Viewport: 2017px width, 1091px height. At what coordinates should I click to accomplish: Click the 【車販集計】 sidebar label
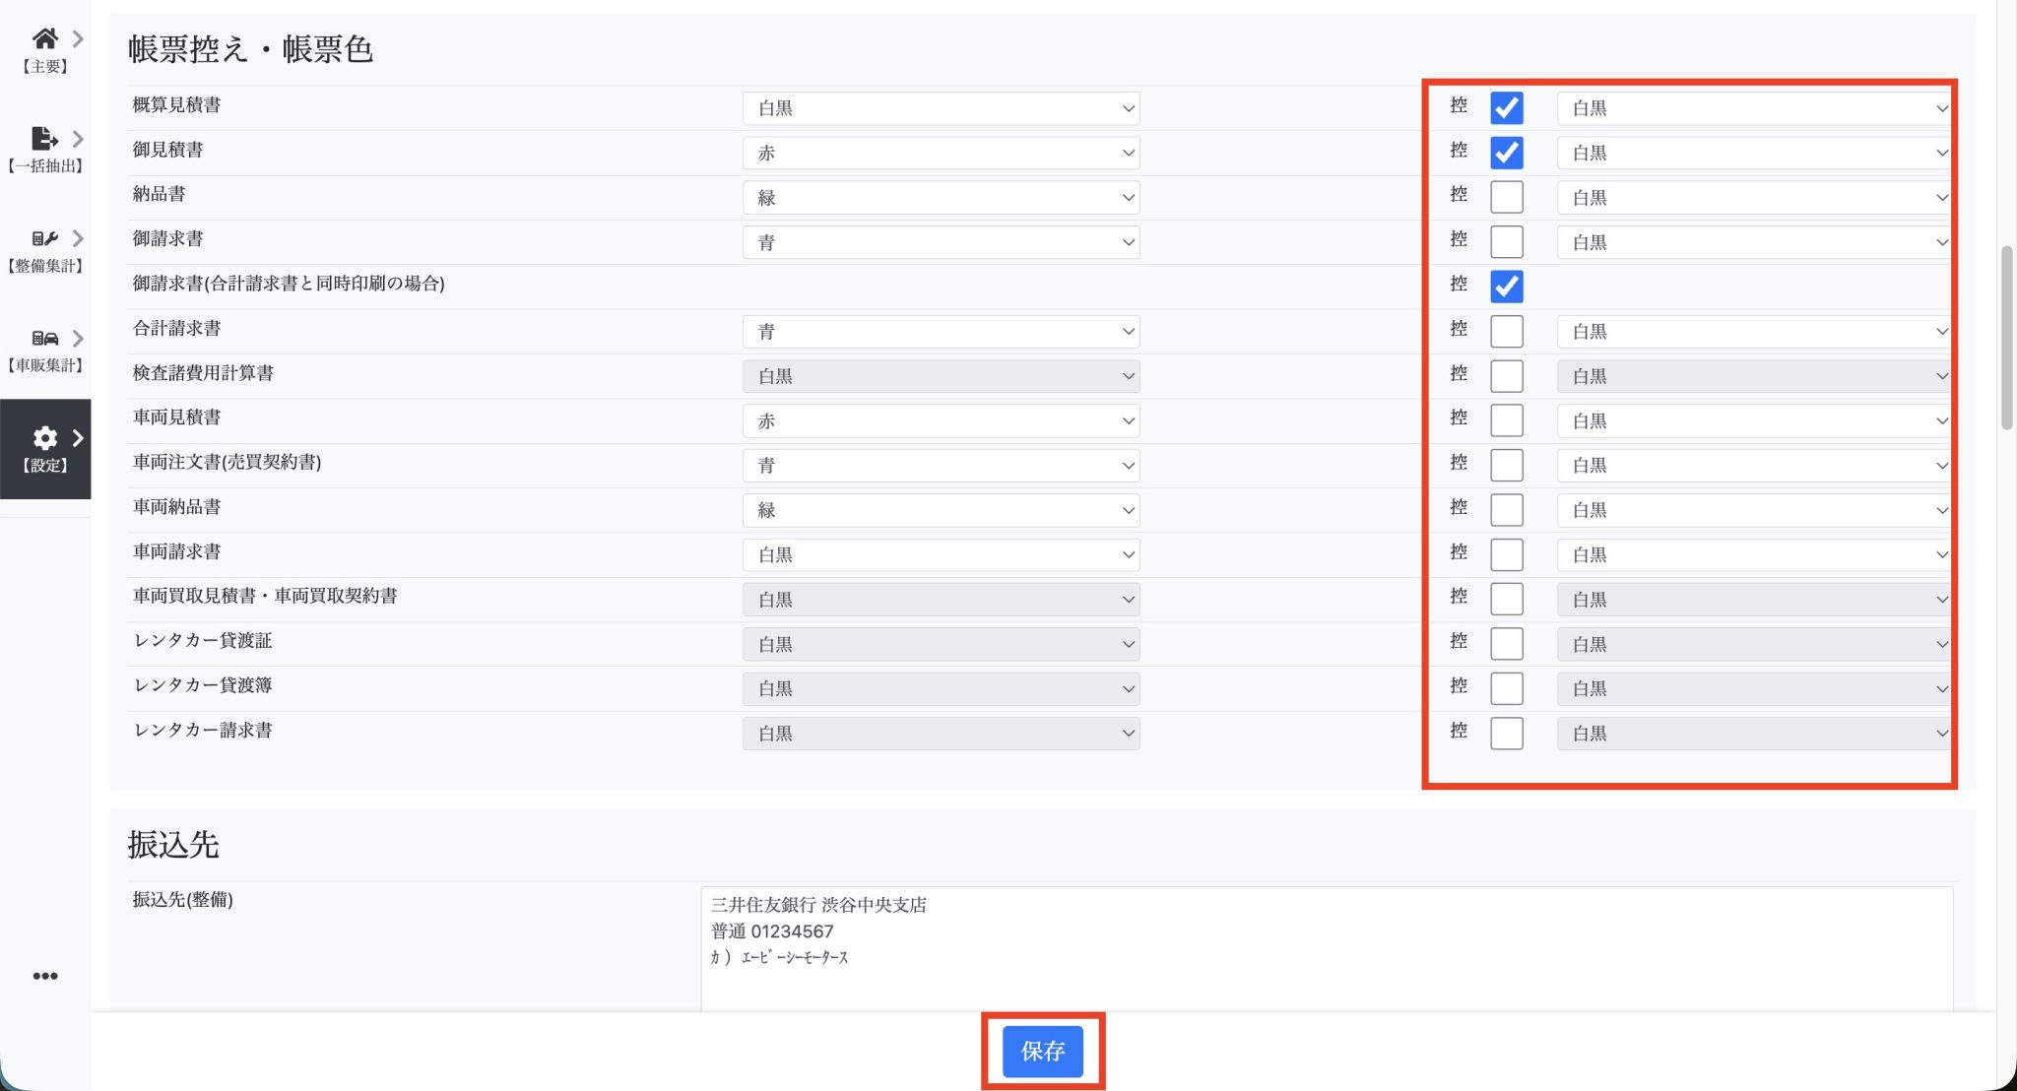[x=44, y=365]
